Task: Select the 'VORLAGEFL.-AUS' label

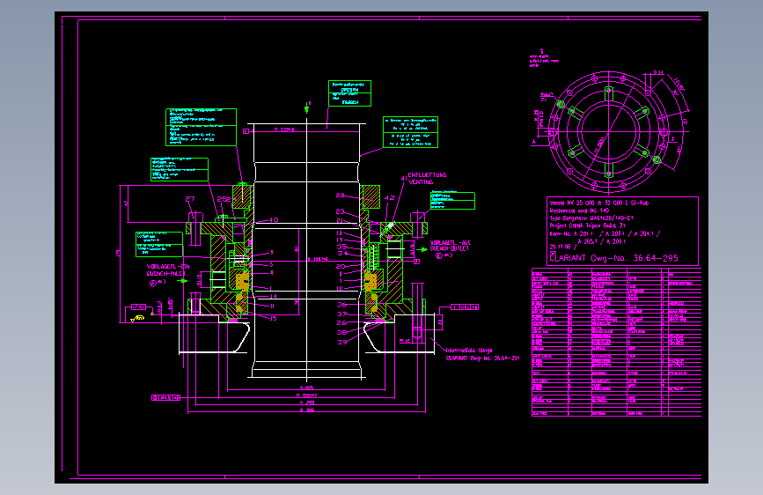Action: click(450, 242)
